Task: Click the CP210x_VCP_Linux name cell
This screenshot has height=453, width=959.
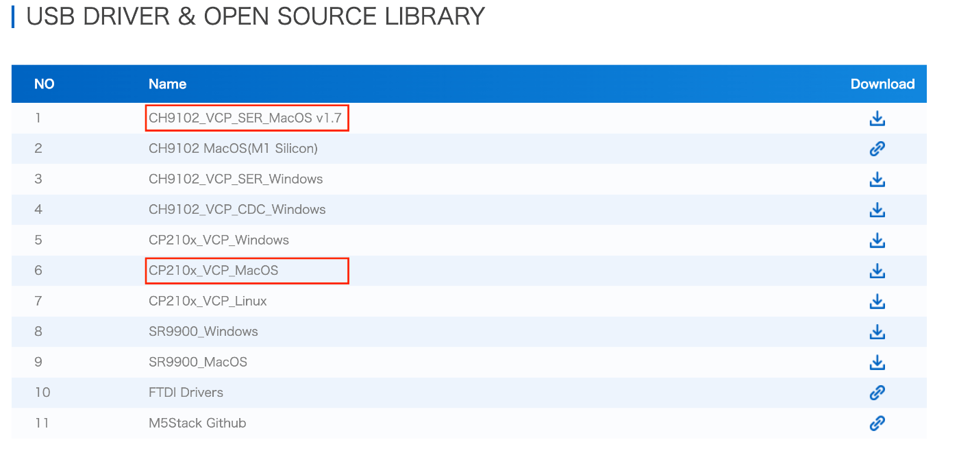Action: click(208, 301)
